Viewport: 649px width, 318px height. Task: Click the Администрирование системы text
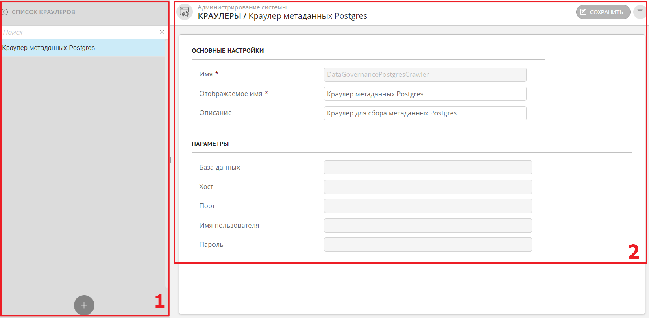coord(242,7)
